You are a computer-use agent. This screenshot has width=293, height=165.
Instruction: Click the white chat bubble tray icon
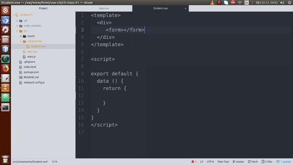click(226, 3)
